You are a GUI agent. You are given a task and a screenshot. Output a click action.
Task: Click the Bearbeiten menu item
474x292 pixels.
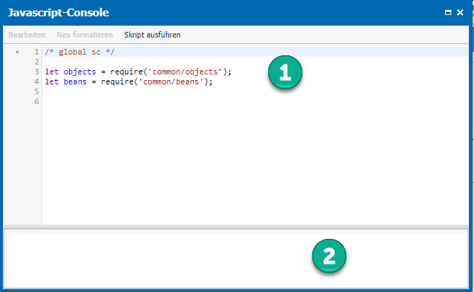coord(27,35)
